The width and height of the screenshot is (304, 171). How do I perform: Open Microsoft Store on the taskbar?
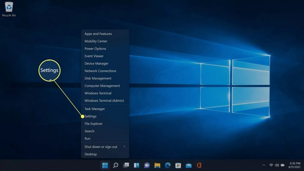178,165
